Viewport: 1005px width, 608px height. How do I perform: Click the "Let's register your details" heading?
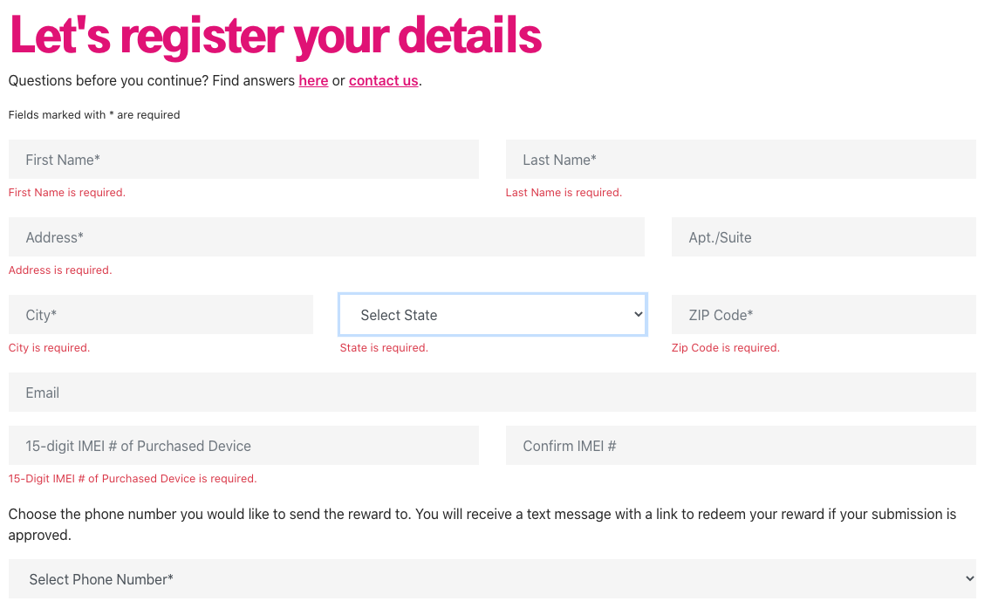[276, 36]
